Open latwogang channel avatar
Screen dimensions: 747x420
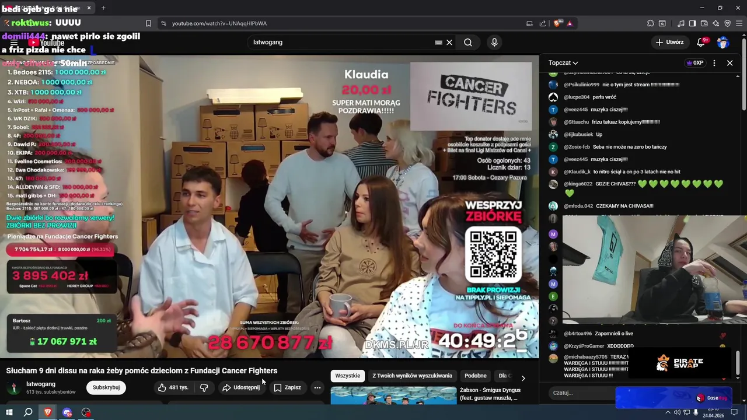[13, 388]
